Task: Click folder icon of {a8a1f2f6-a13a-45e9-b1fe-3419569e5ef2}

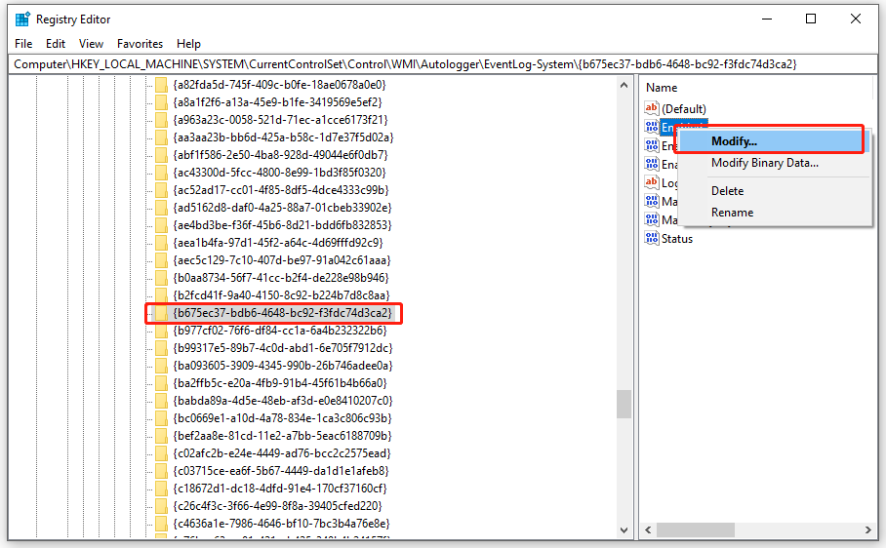Action: click(x=162, y=102)
